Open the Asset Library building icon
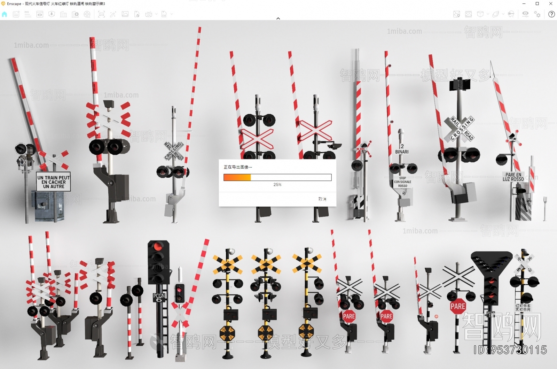557x369 pixels. pos(63,14)
